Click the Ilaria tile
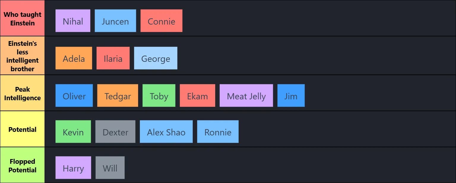 113,58
